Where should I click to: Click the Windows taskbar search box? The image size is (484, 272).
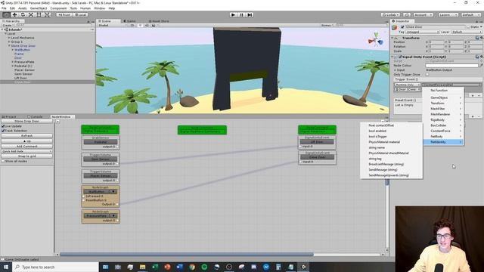55,267
